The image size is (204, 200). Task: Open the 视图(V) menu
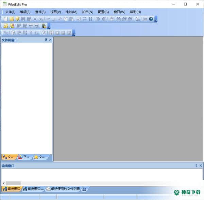click(x=55, y=12)
